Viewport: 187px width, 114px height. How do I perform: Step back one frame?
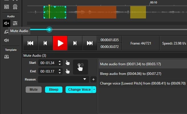[45, 43]
